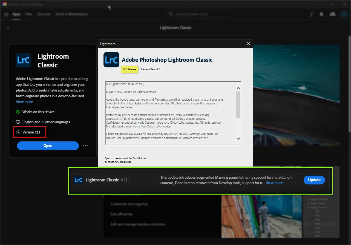Screen dimensions: 351x245
Task: Click the Version 12.1 text
Action: 31,132
